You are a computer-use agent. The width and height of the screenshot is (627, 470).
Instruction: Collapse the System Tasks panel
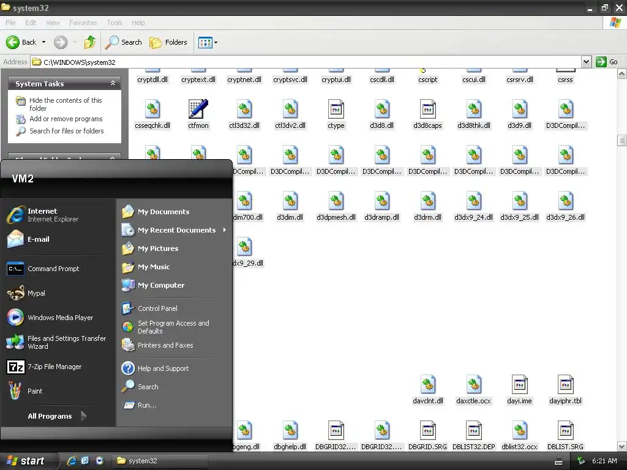113,83
